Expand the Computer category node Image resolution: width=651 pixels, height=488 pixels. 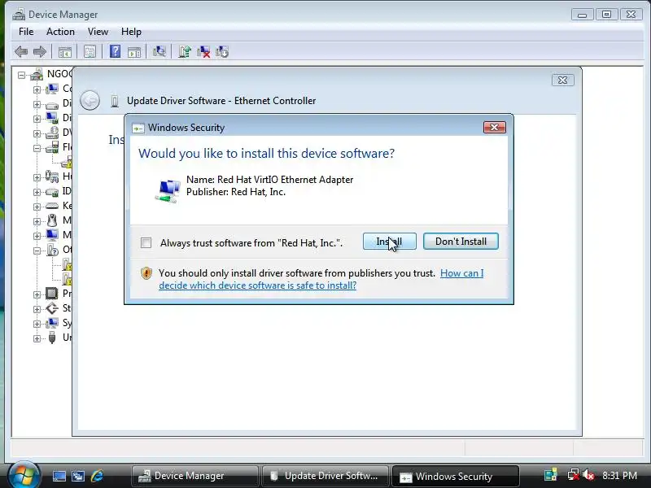tap(37, 89)
